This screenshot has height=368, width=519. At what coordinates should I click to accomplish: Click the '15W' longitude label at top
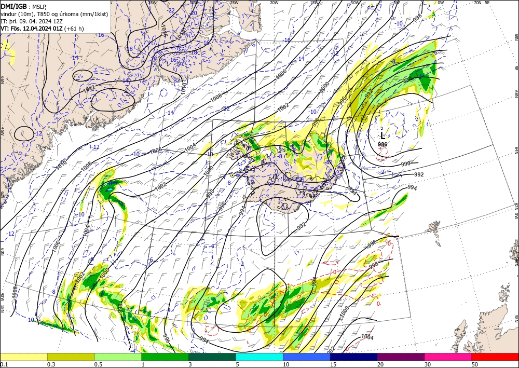tap(315, 3)
